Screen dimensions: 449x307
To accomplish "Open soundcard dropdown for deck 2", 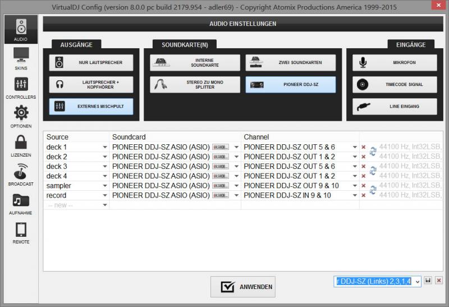I will (x=236, y=157).
